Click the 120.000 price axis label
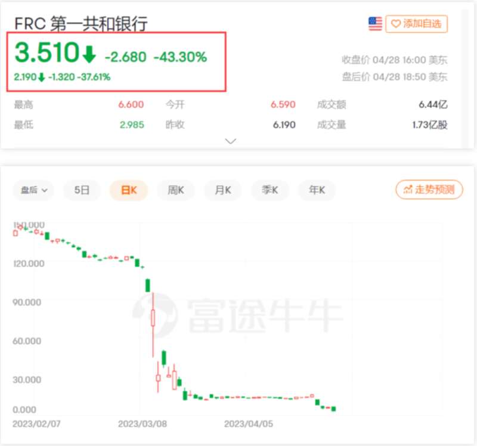This screenshot has height=446, width=477. pyautogui.click(x=29, y=264)
